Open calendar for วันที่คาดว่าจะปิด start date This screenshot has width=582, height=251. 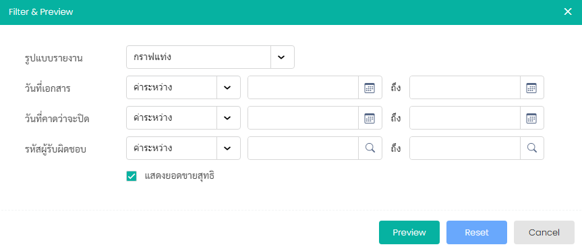pos(370,118)
